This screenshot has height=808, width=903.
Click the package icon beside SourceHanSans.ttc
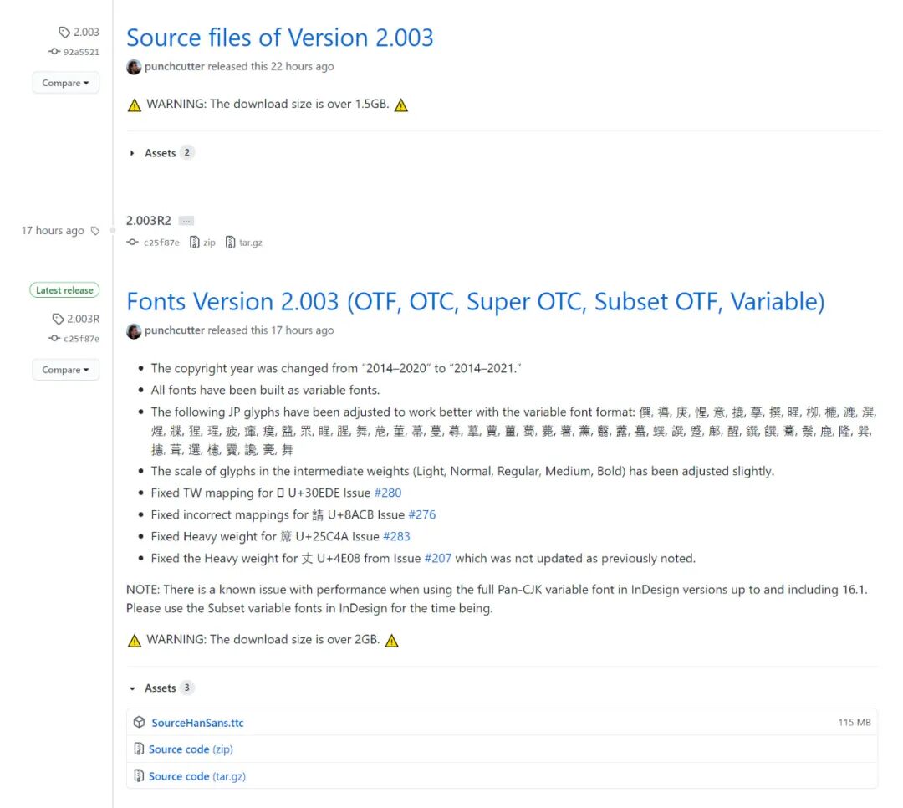(139, 722)
